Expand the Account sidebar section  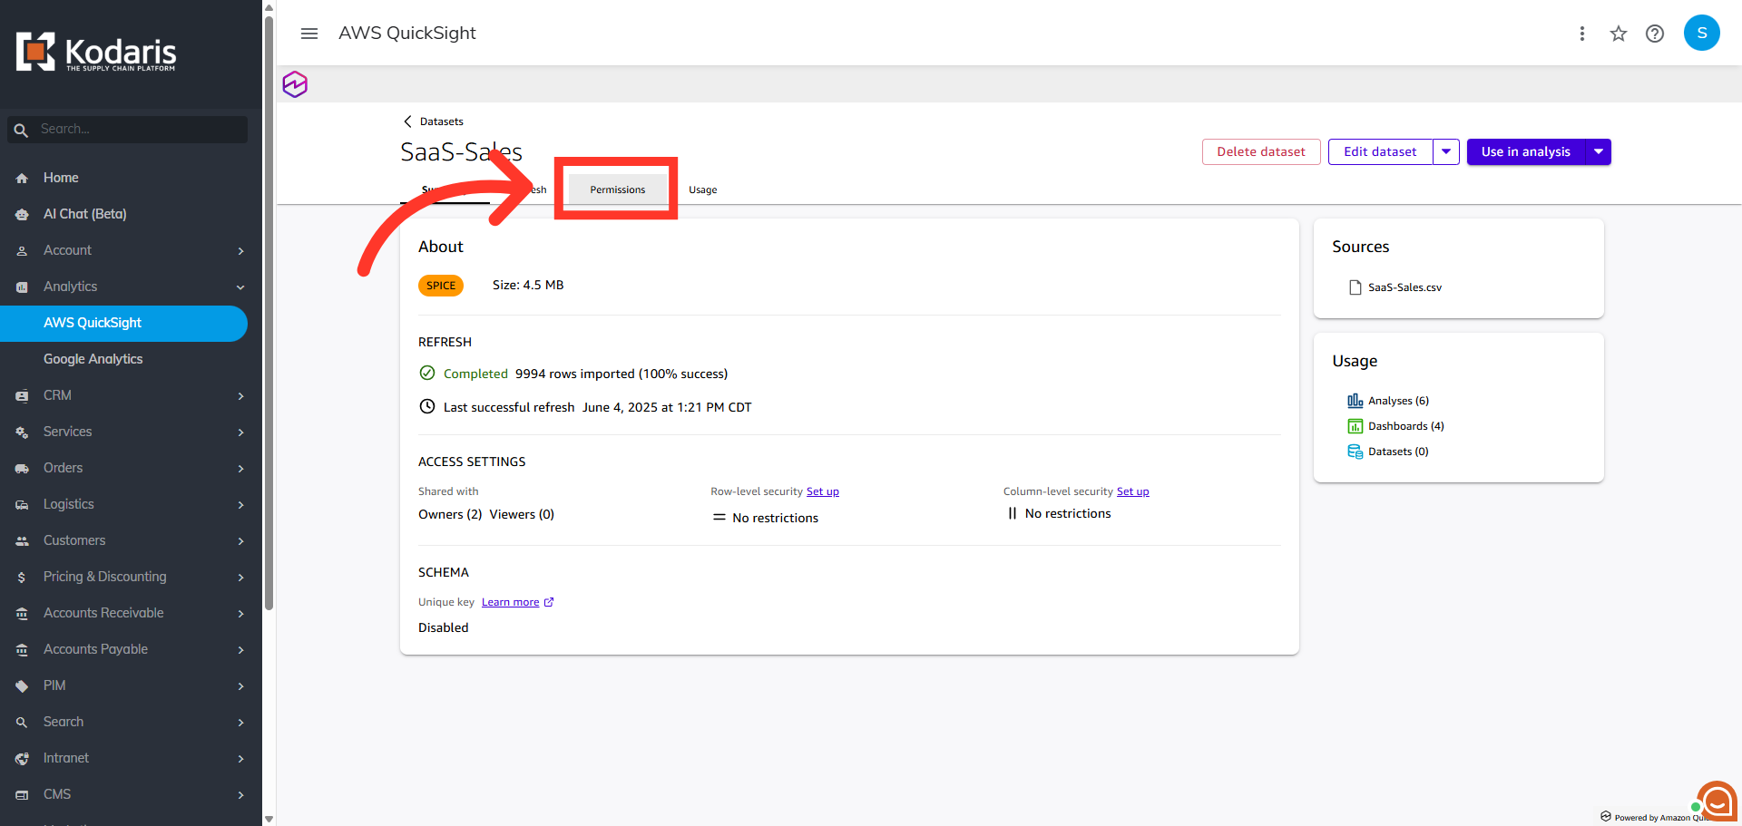[x=240, y=251]
